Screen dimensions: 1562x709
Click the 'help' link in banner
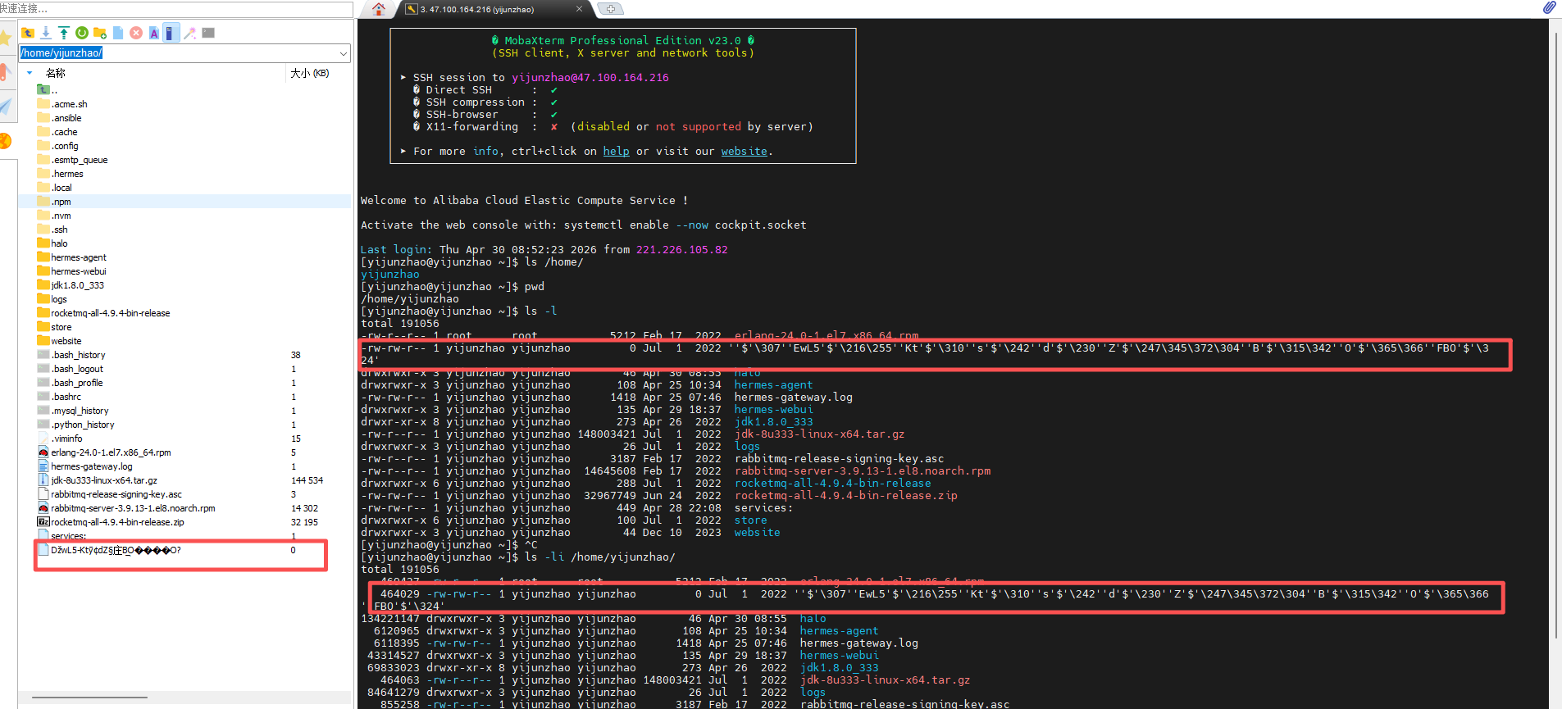616,152
